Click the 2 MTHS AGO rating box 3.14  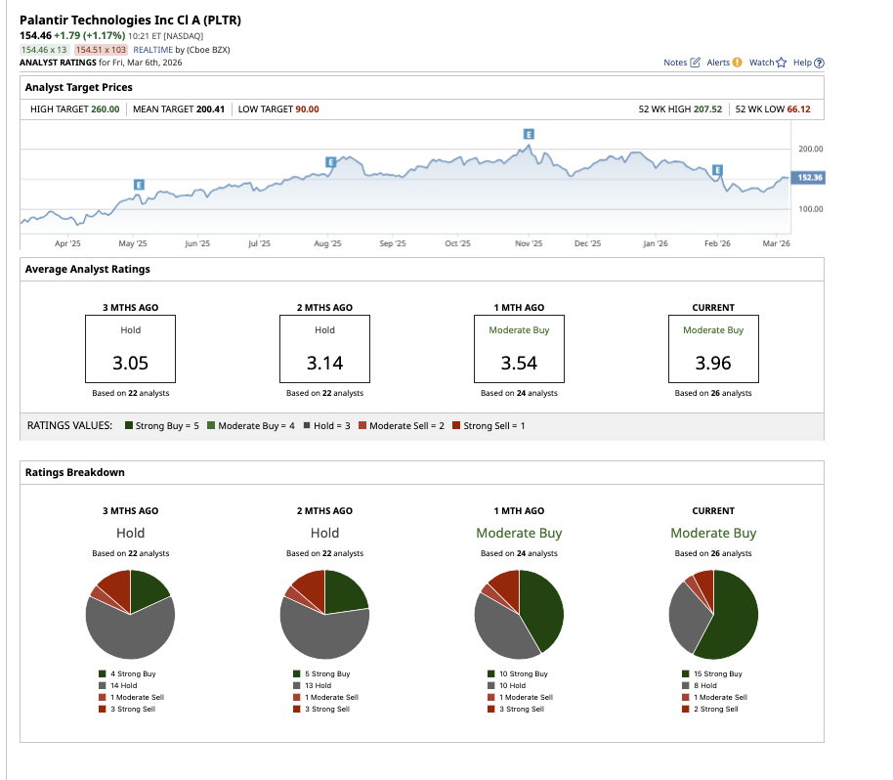pos(324,349)
